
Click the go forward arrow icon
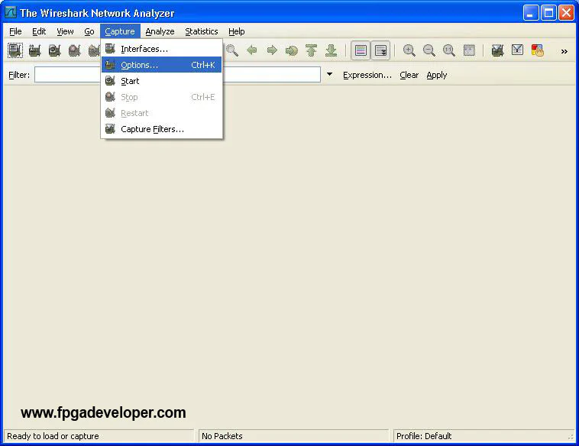(272, 50)
